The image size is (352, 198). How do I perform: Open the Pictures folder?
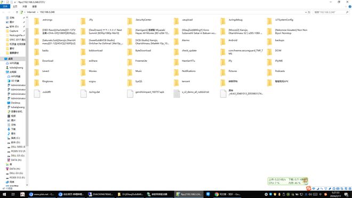[229, 72]
